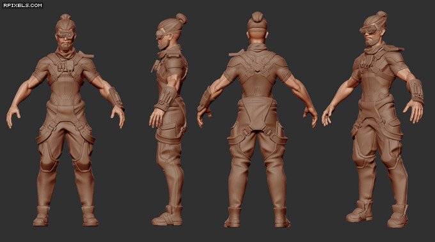This screenshot has width=435, height=242.
Task: Click the three-quarter figure's forearm bracer
Action: [415, 89]
